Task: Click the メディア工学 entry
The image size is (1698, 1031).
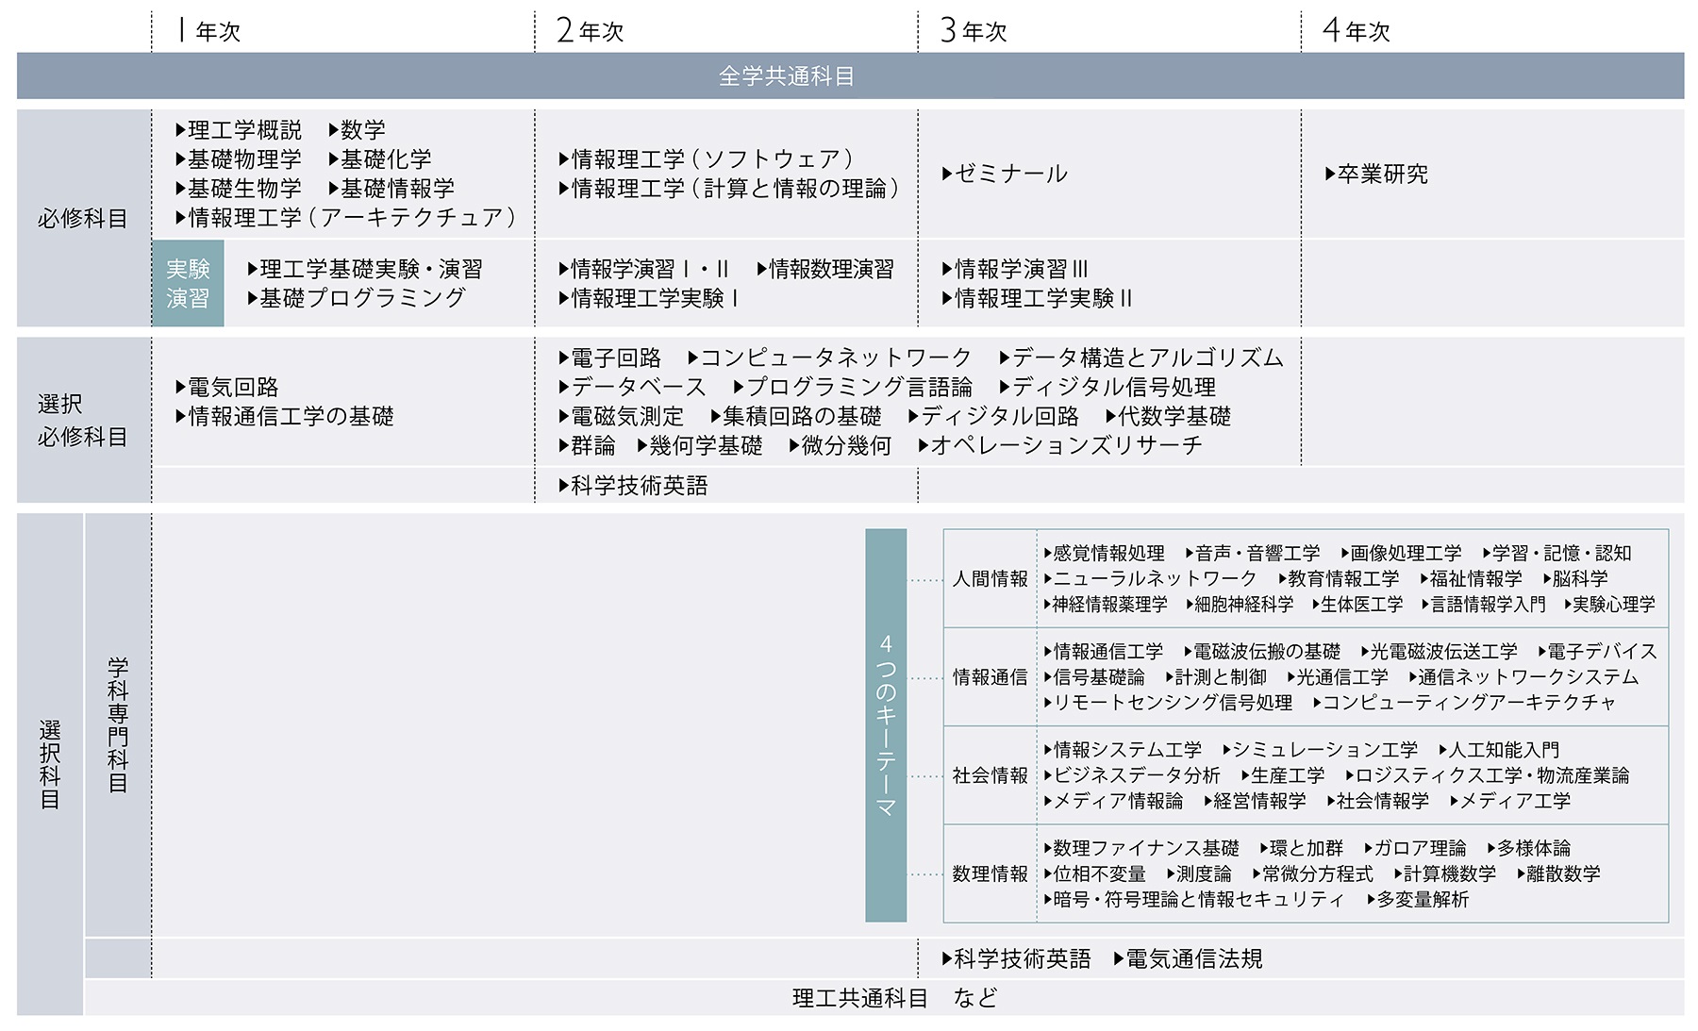Action: click(x=1510, y=801)
